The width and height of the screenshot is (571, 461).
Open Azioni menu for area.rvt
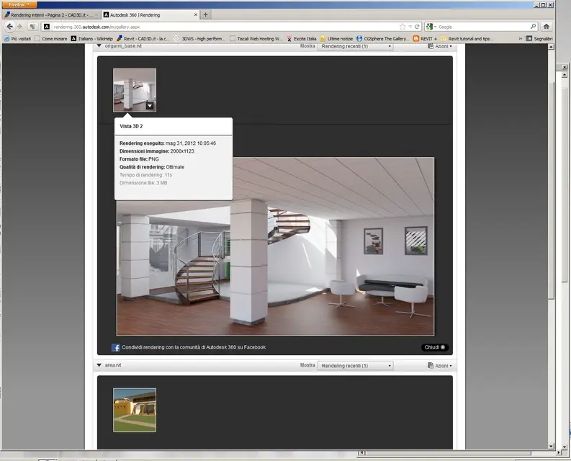pyautogui.click(x=440, y=365)
